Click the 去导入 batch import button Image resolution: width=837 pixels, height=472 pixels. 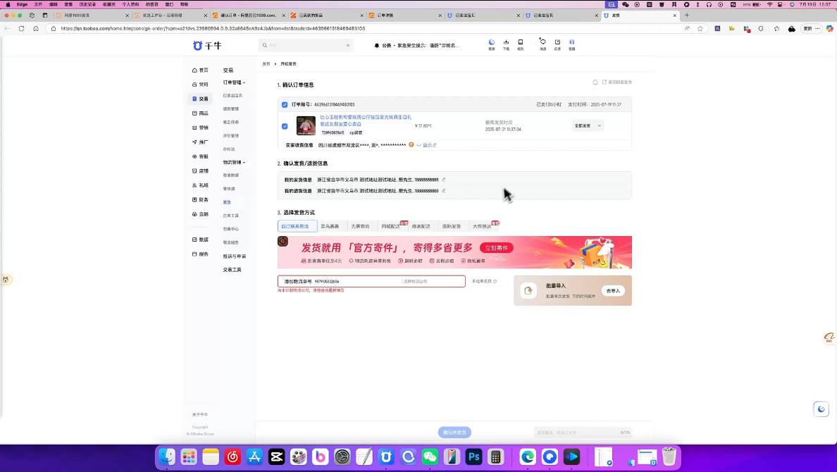coord(612,290)
